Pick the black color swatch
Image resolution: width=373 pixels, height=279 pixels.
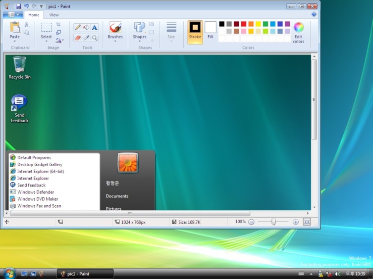[222, 24]
